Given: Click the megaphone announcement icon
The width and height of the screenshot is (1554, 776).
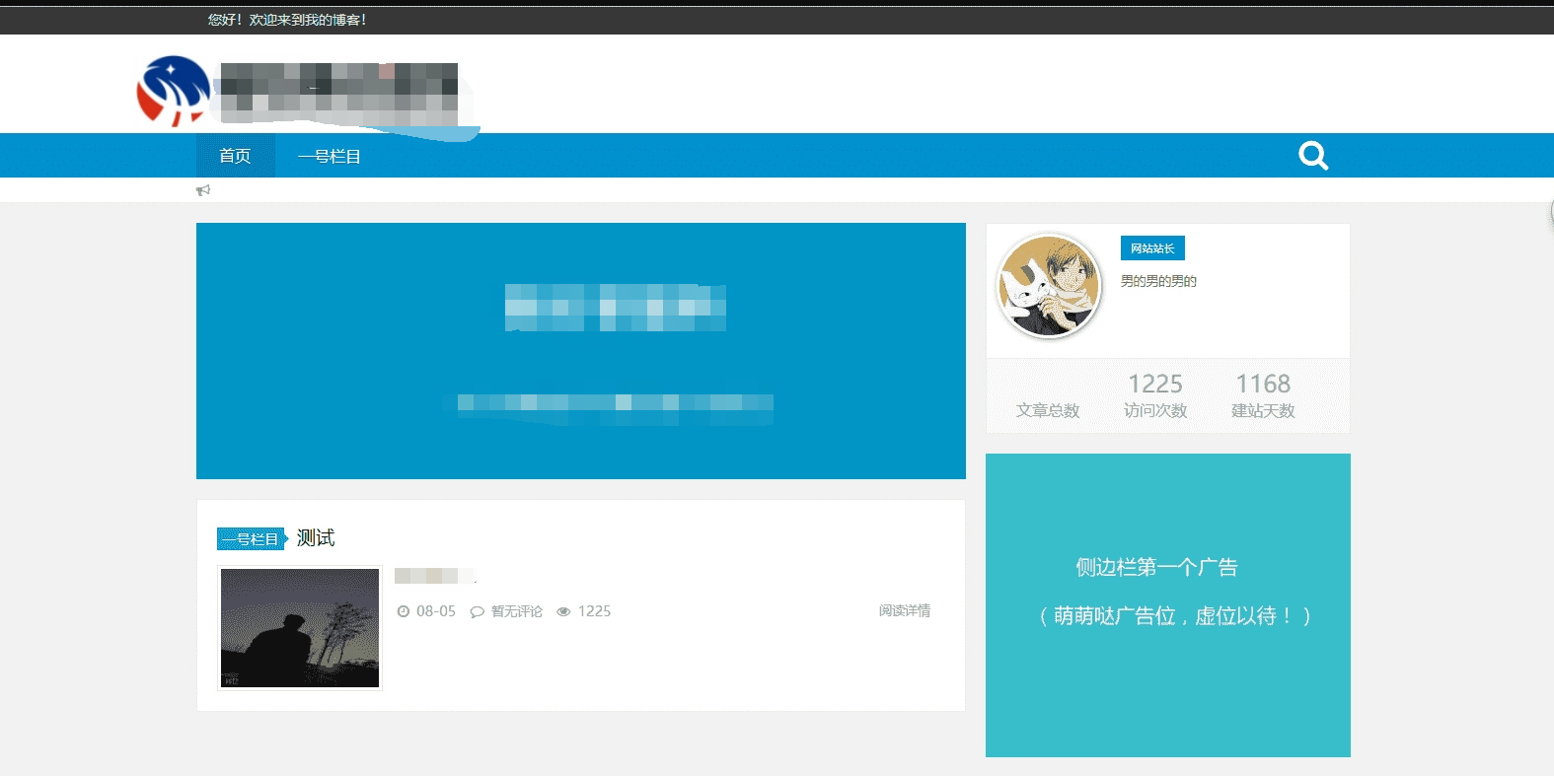Looking at the screenshot, I should click(x=203, y=190).
